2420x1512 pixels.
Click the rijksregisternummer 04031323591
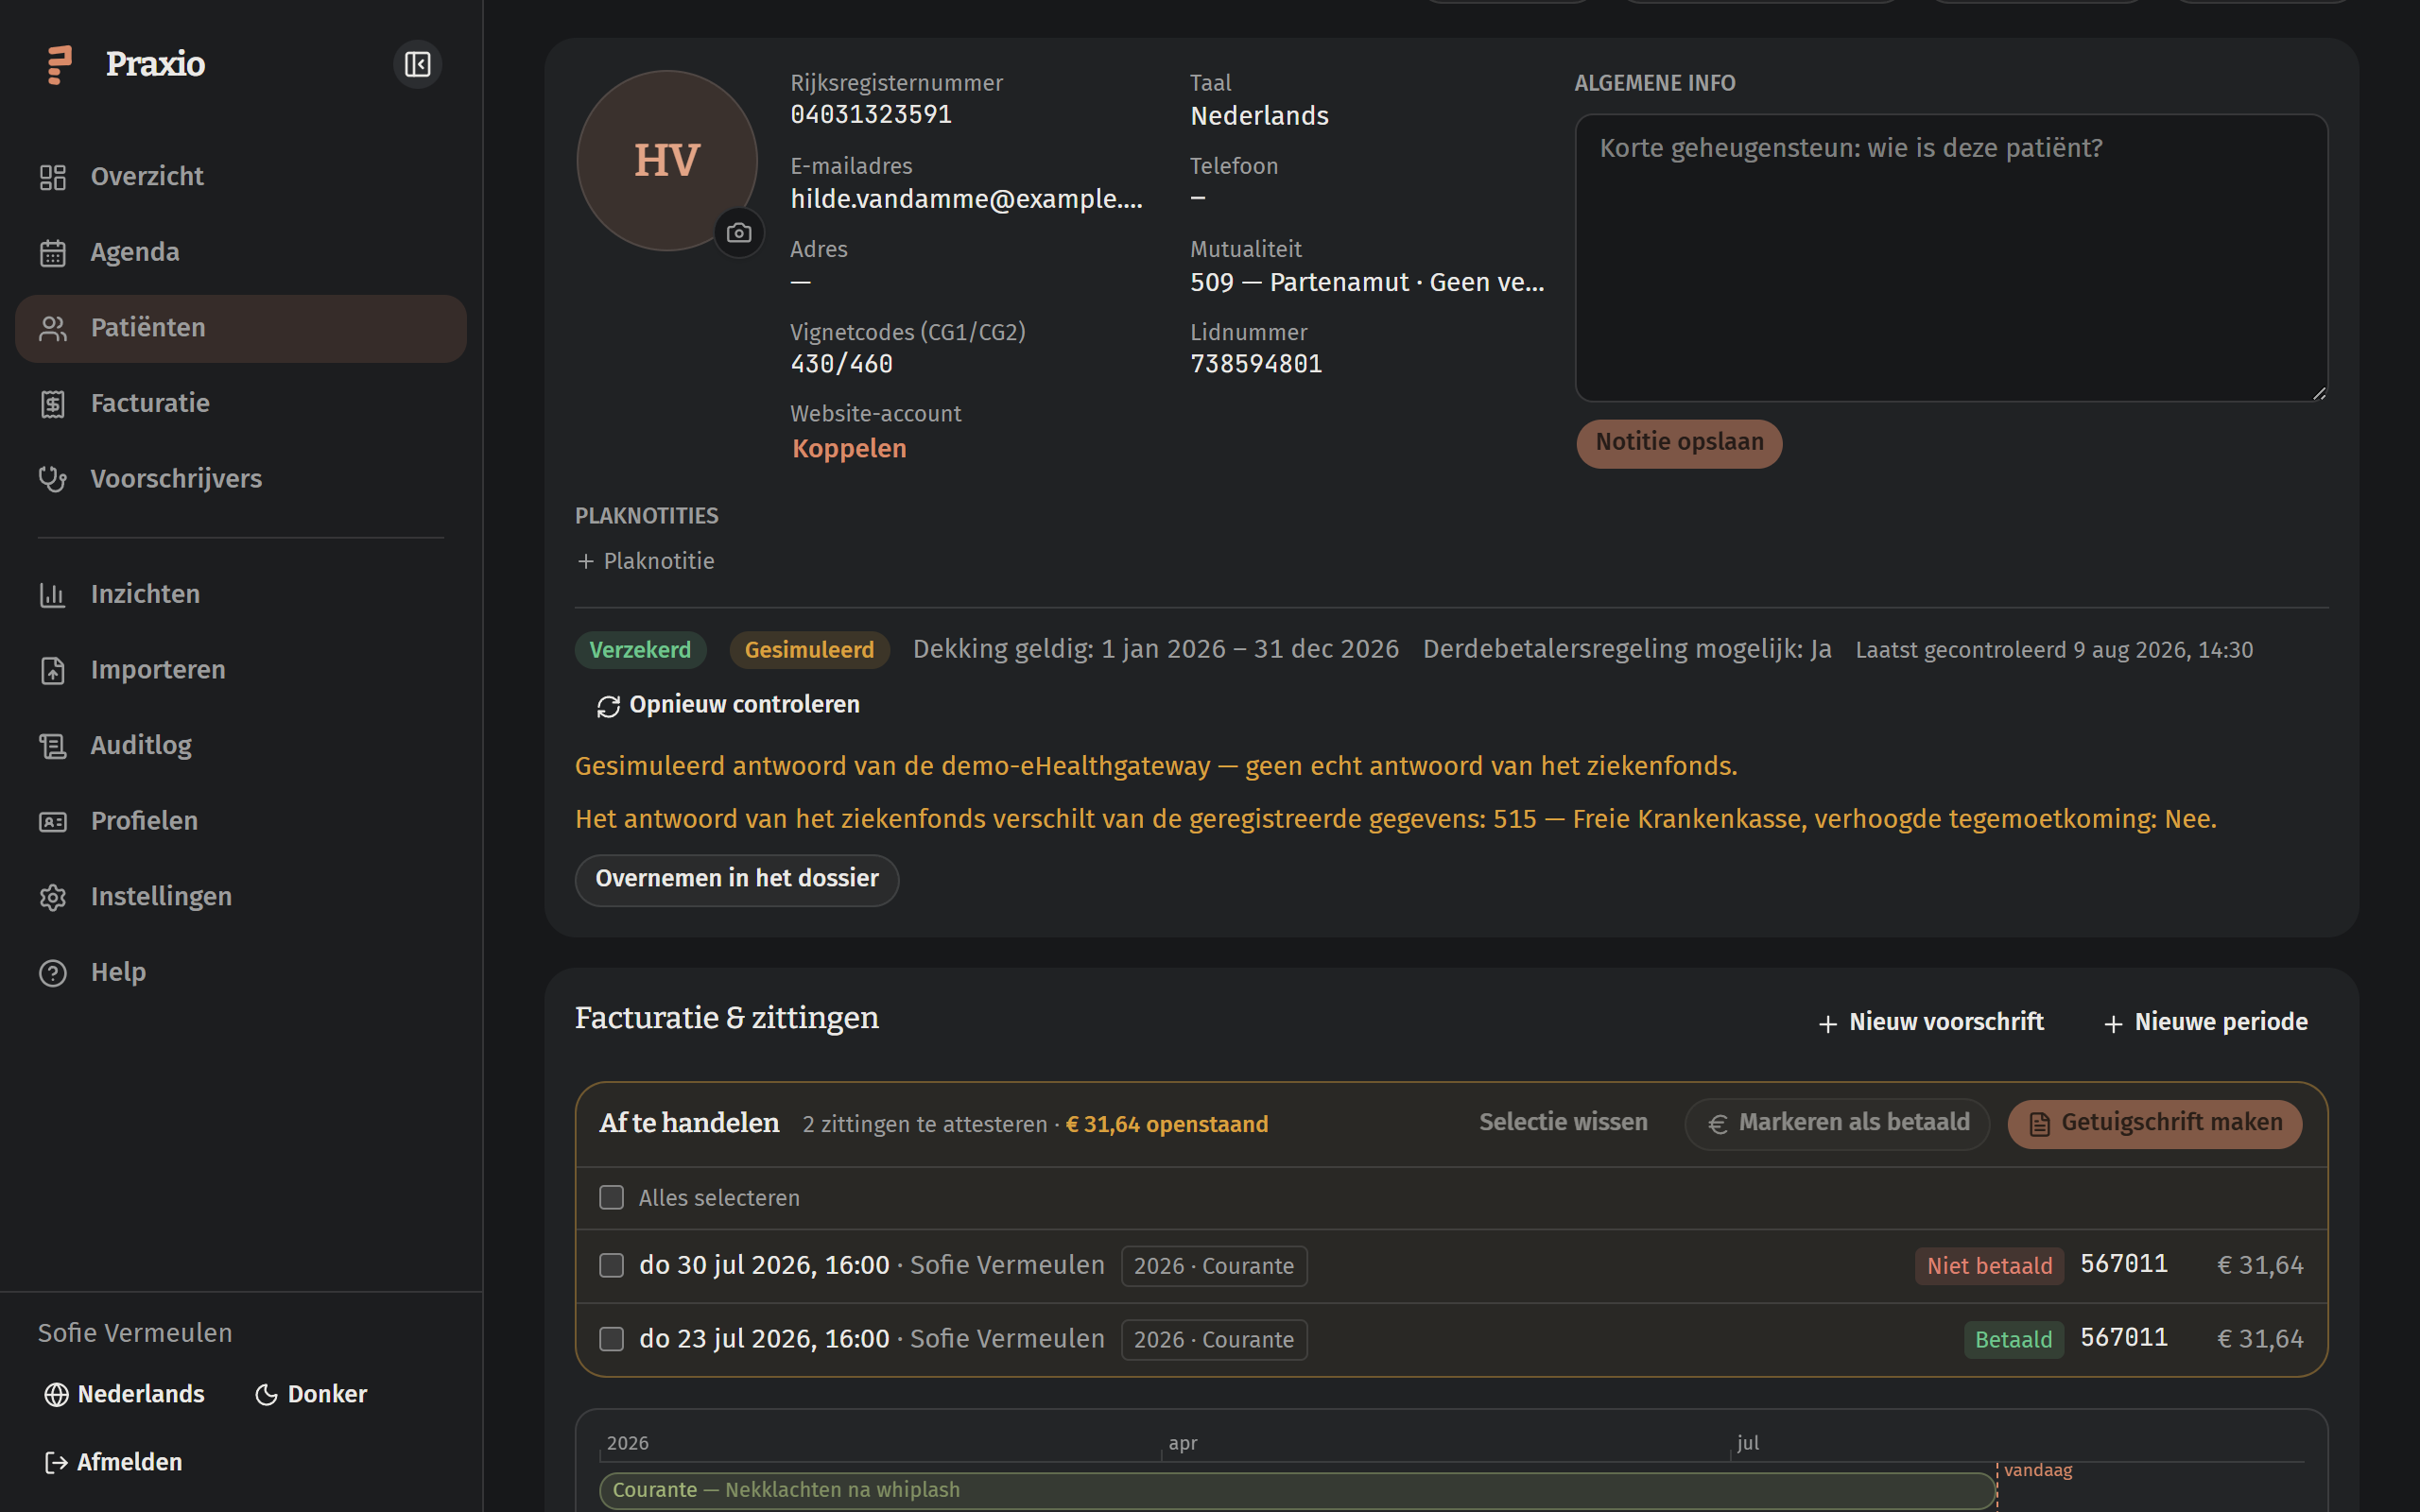(871, 115)
